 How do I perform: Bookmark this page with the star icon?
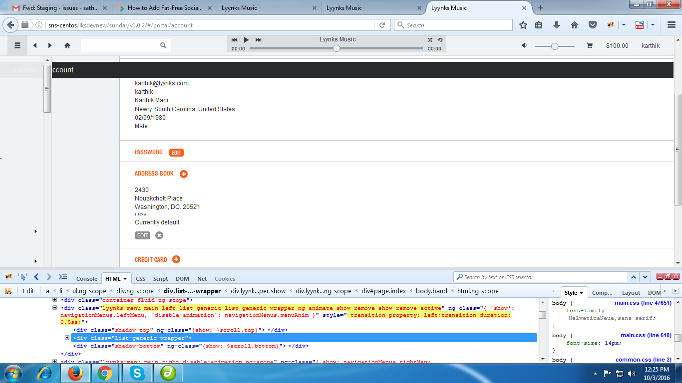(523, 25)
